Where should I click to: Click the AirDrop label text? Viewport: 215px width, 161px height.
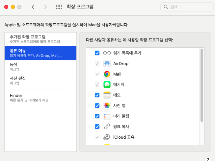(x=121, y=64)
